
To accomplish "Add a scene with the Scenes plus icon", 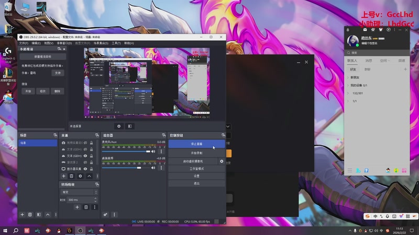I will tap(22, 215).
